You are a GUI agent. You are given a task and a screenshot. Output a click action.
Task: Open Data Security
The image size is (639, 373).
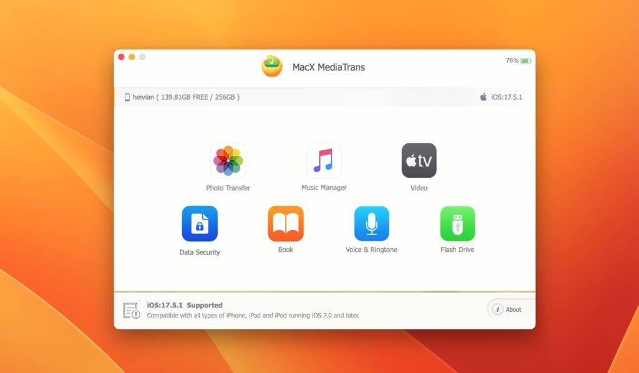(x=200, y=224)
